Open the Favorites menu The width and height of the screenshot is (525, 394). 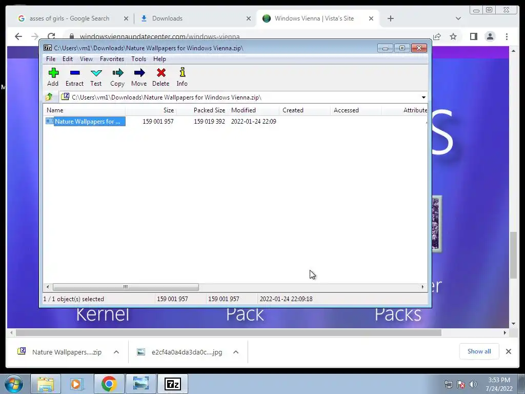(x=112, y=59)
